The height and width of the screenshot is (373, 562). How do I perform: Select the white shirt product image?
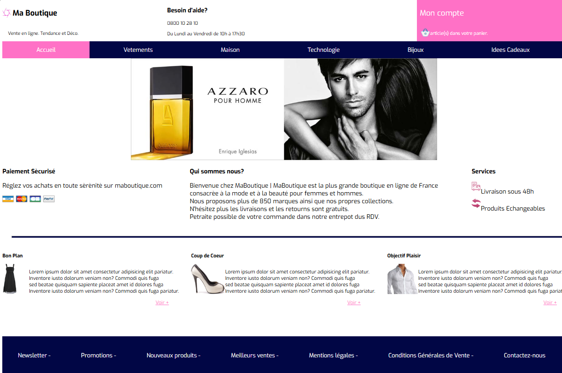pos(402,279)
